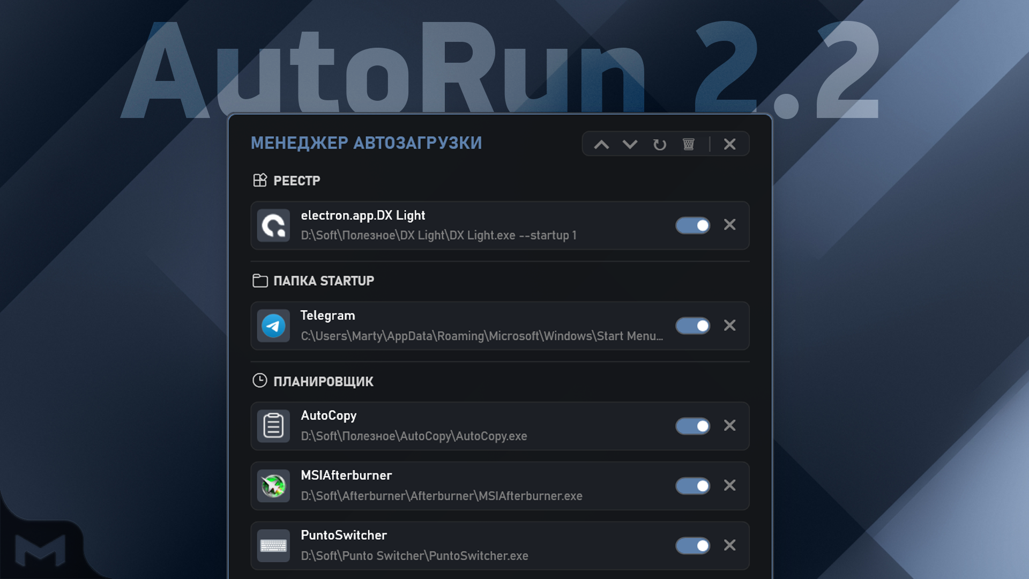Click the MSIAfterburner.exe path text

tap(442, 496)
